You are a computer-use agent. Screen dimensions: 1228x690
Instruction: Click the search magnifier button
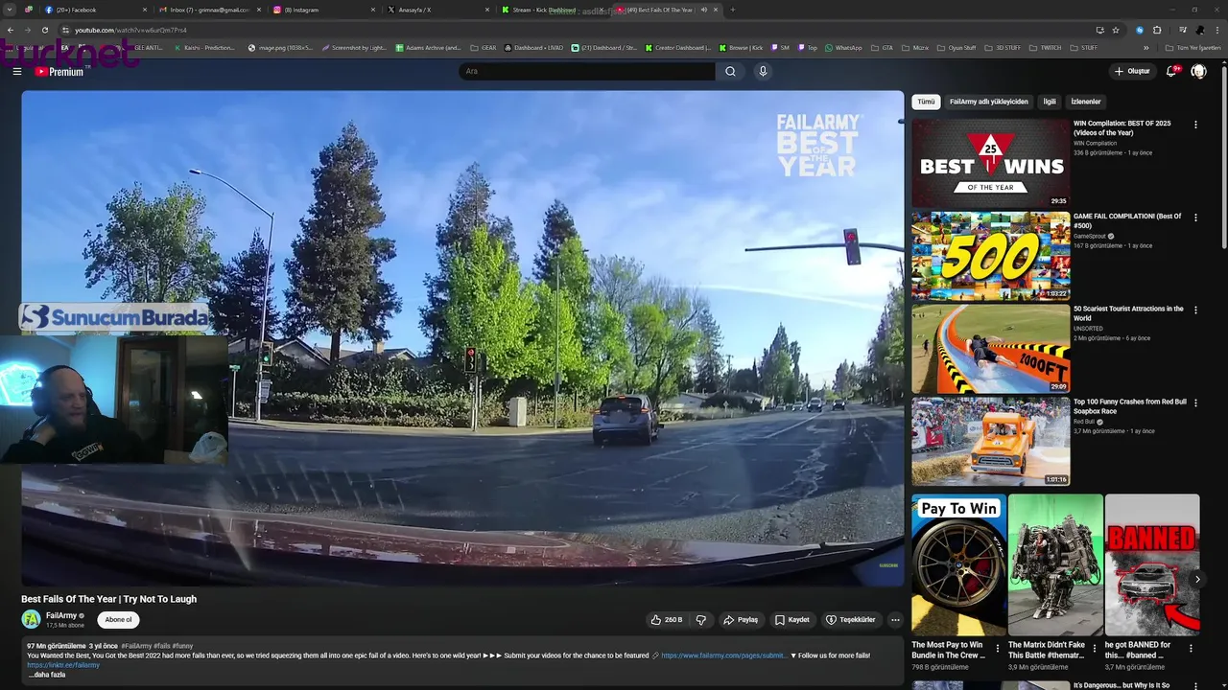(730, 71)
